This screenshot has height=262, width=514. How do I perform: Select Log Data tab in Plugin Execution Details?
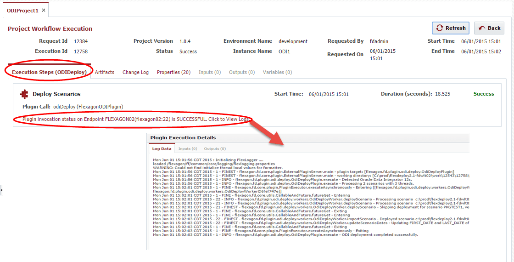point(162,149)
